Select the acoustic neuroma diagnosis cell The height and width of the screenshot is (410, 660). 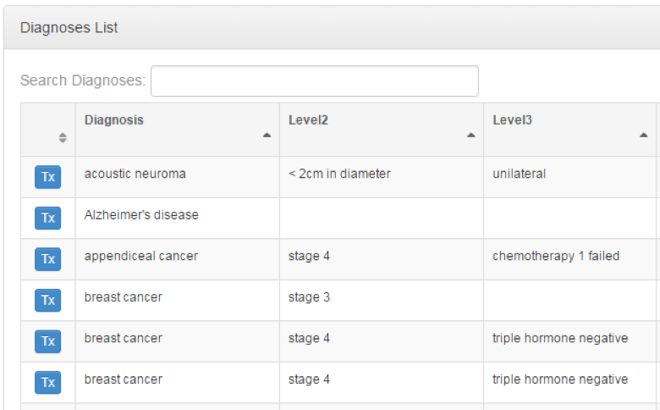[135, 174]
